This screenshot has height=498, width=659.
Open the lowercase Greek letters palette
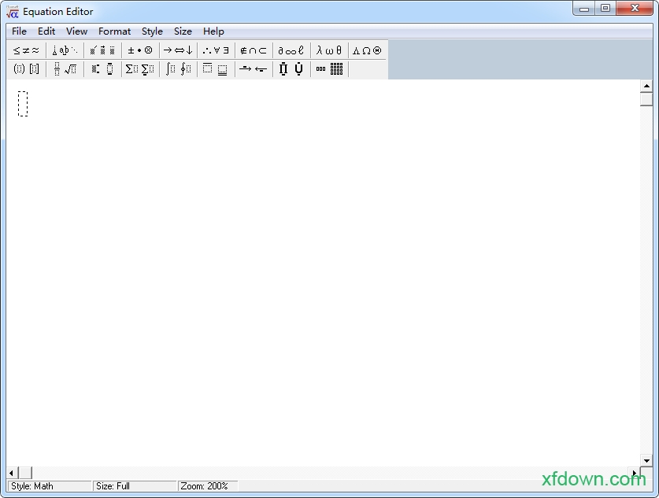pyautogui.click(x=329, y=50)
